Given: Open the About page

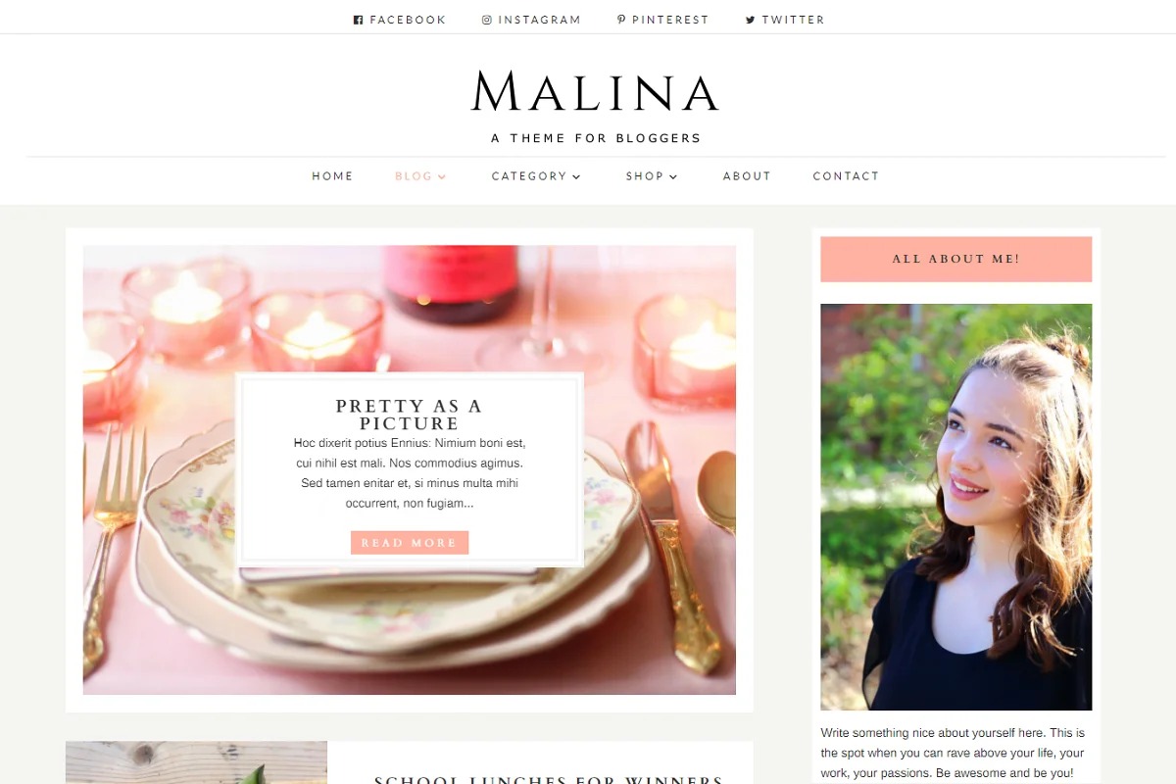Looking at the screenshot, I should click(x=747, y=176).
